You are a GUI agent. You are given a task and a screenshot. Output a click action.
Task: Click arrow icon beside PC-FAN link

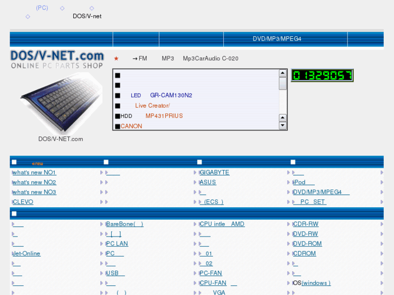[195, 273]
